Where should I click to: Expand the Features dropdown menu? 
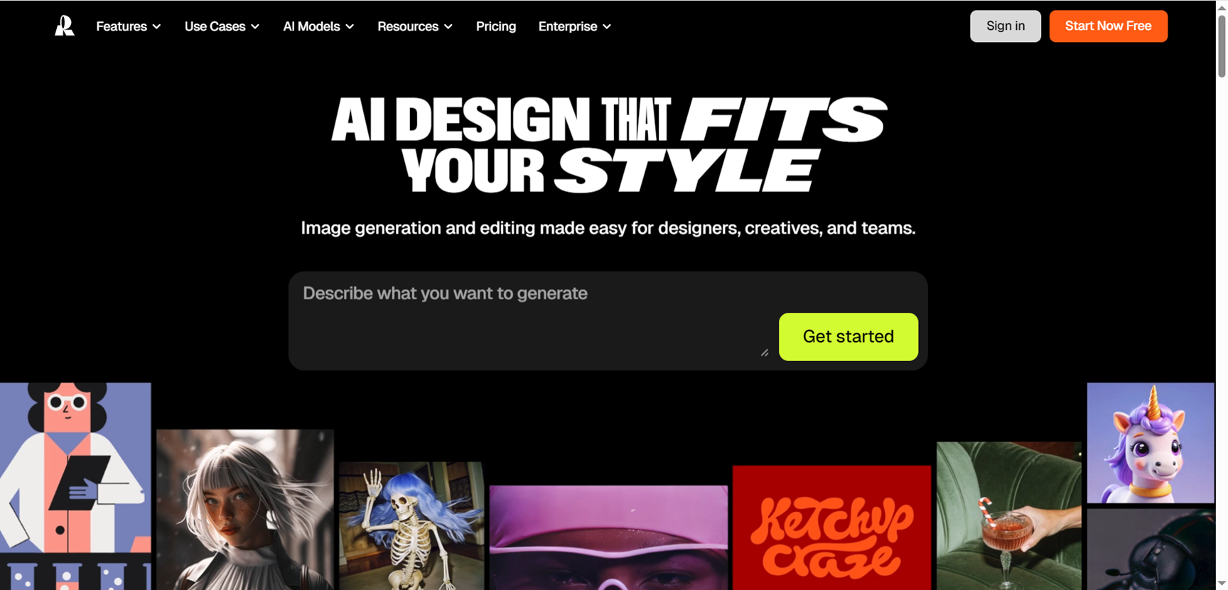coord(129,26)
